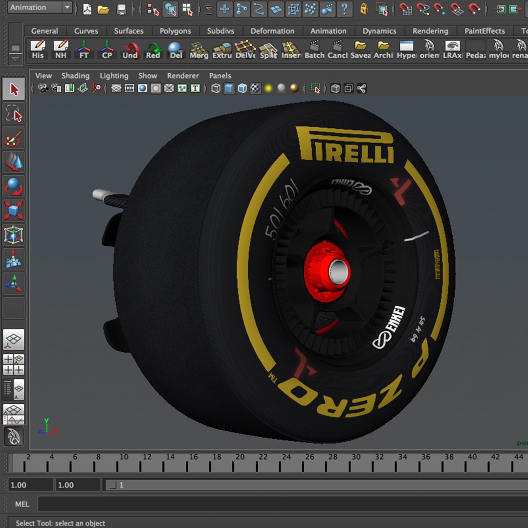The height and width of the screenshot is (528, 528).
Task: Toggle wireframe display cube icon
Action: (216, 88)
